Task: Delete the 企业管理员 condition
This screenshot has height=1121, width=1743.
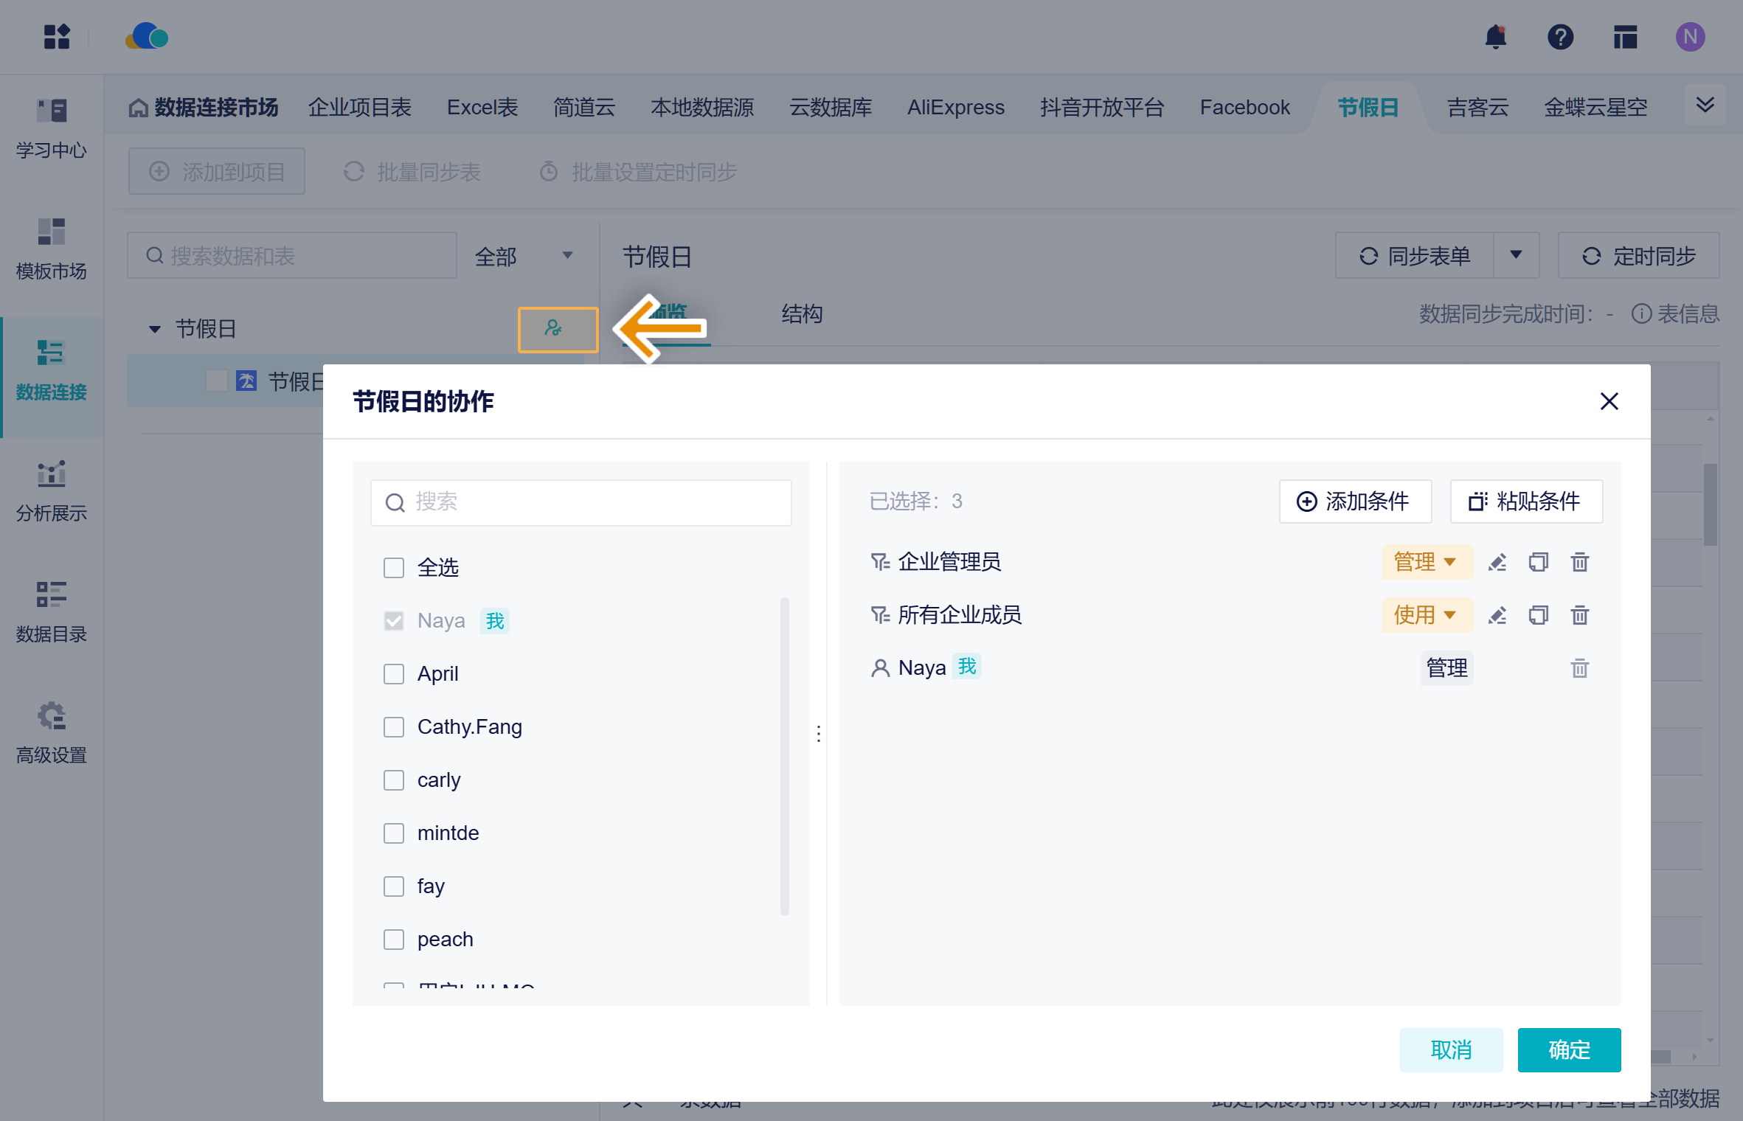Action: (x=1579, y=563)
